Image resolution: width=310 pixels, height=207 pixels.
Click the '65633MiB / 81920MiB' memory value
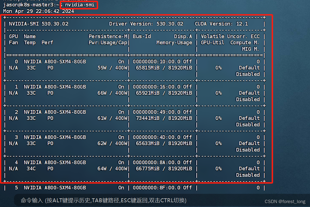click(x=164, y=143)
